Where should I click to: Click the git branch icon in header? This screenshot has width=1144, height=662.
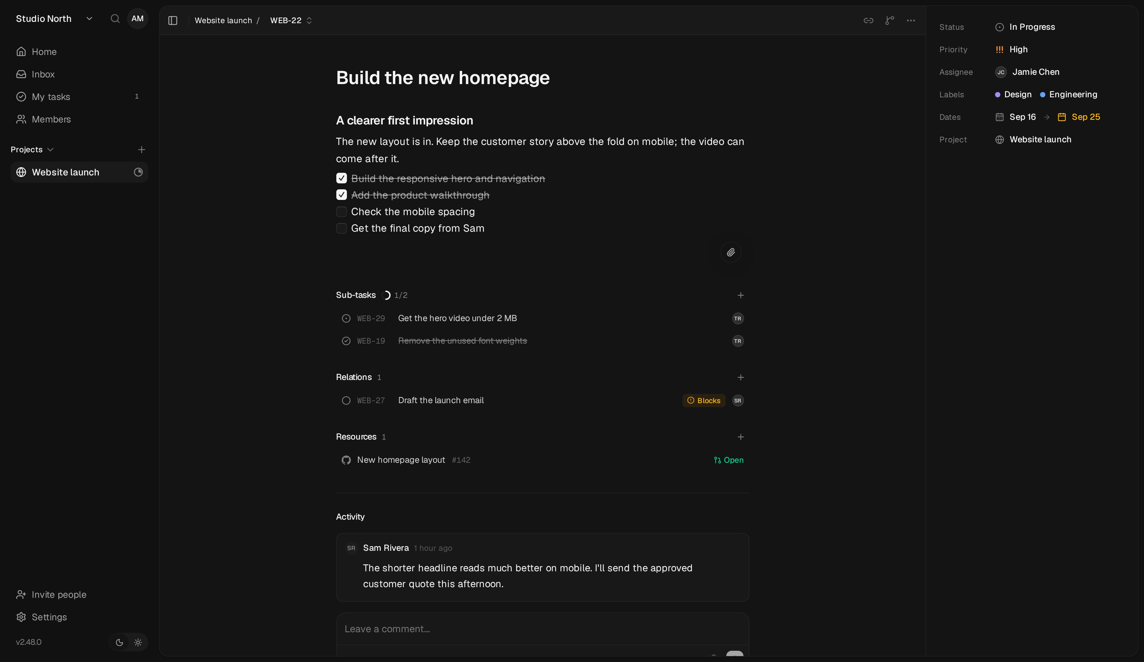pyautogui.click(x=889, y=21)
